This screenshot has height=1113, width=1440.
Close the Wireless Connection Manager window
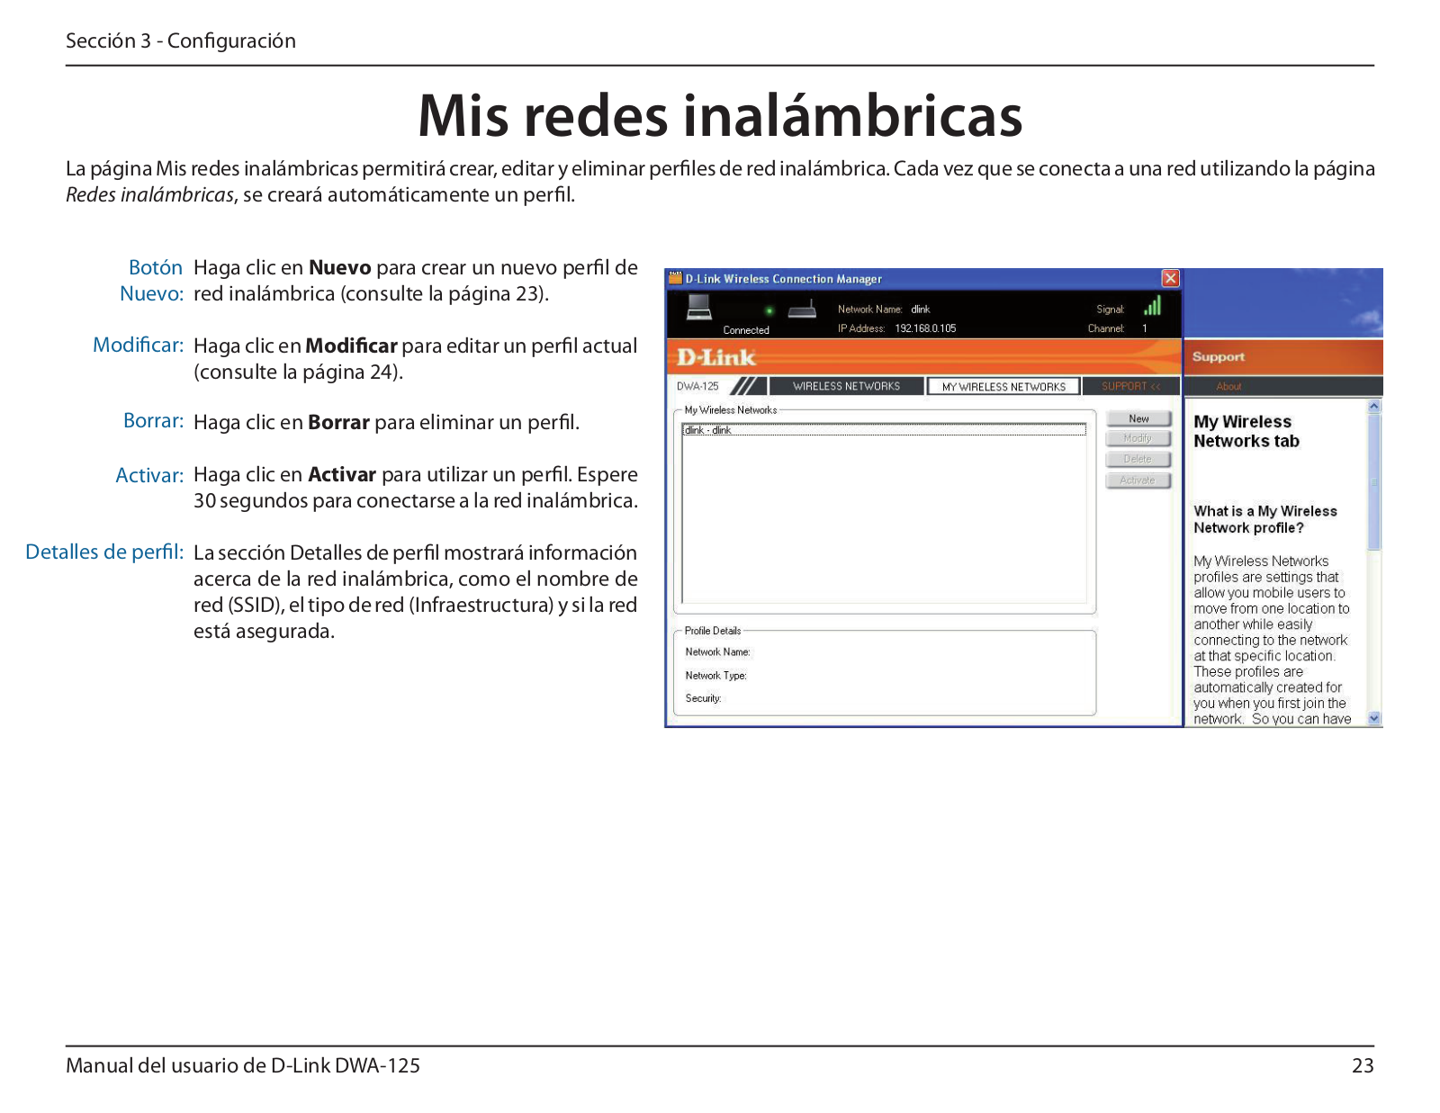(x=1170, y=278)
